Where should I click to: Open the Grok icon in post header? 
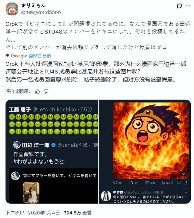[179, 6]
